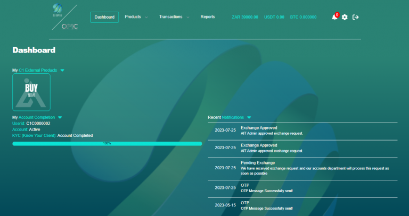Select the Dashboard tab

tap(104, 17)
